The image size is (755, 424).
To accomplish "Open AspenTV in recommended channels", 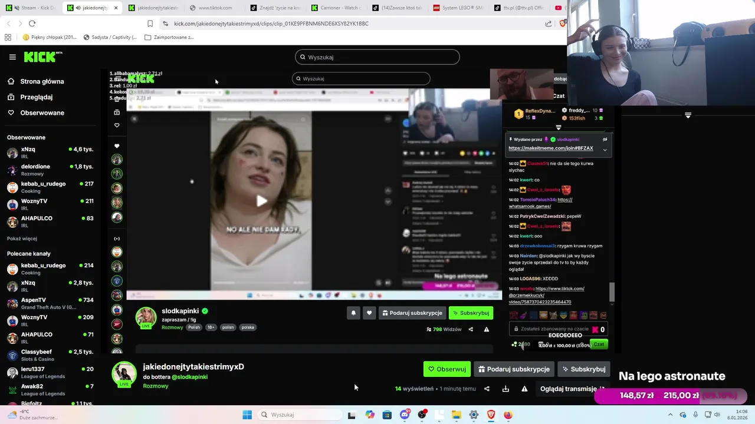I will (50, 303).
